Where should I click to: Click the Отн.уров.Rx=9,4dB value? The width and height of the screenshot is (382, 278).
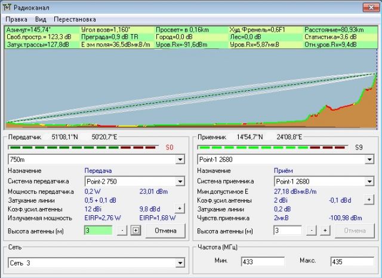tap(331, 45)
